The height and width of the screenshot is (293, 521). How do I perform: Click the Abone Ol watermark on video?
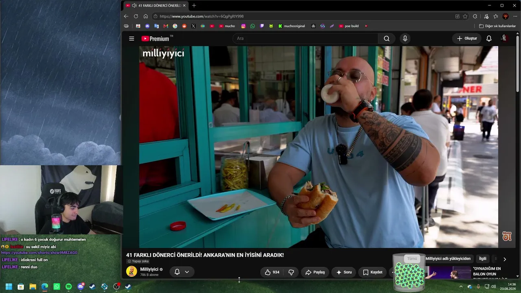tap(507, 236)
